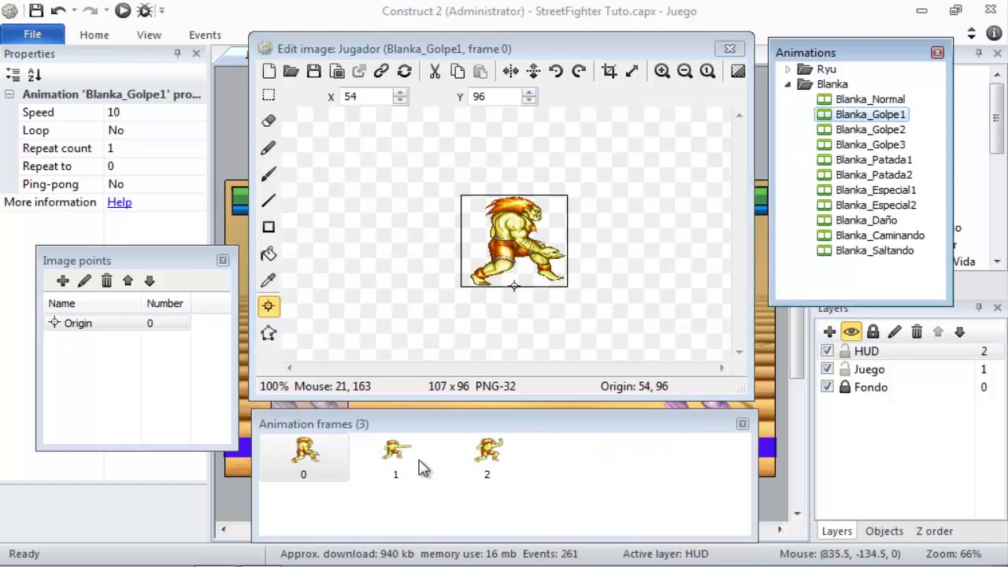Lock the HUD layer padlock
Viewport: 1008px width, 567px height.
pyautogui.click(x=845, y=351)
